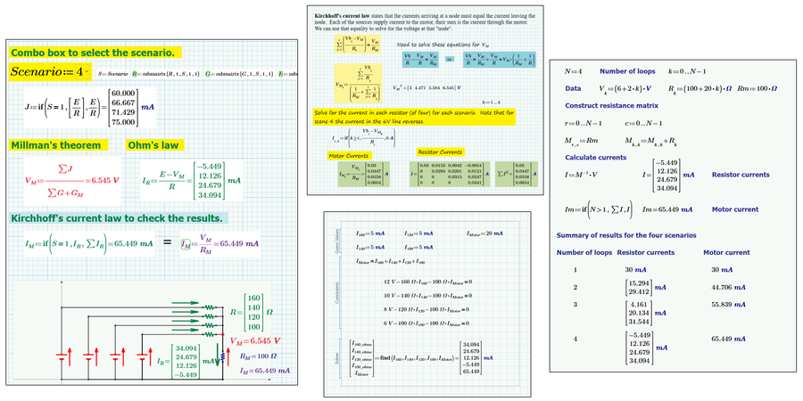Click the red V_M = 6.545 V label in the circuit
This screenshot has height=401, width=803.
257,341
